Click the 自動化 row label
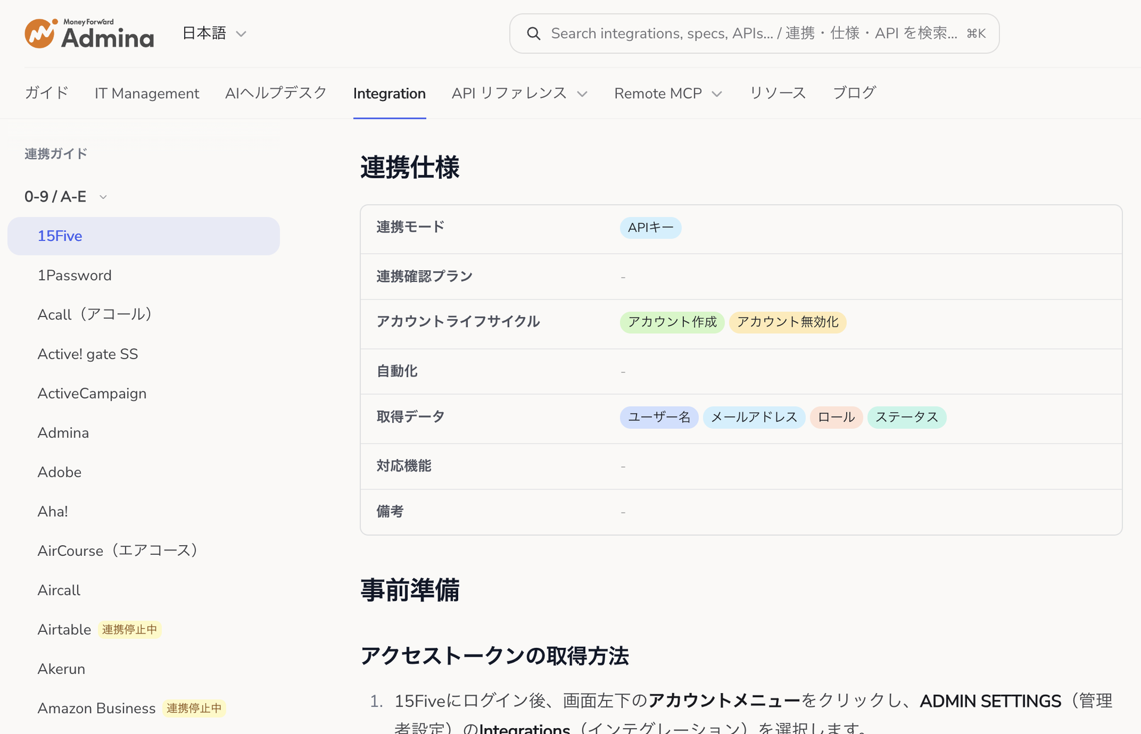This screenshot has width=1141, height=734. 397,371
